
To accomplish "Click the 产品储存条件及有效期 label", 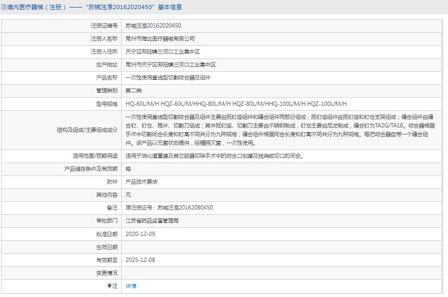I will point(91,168).
